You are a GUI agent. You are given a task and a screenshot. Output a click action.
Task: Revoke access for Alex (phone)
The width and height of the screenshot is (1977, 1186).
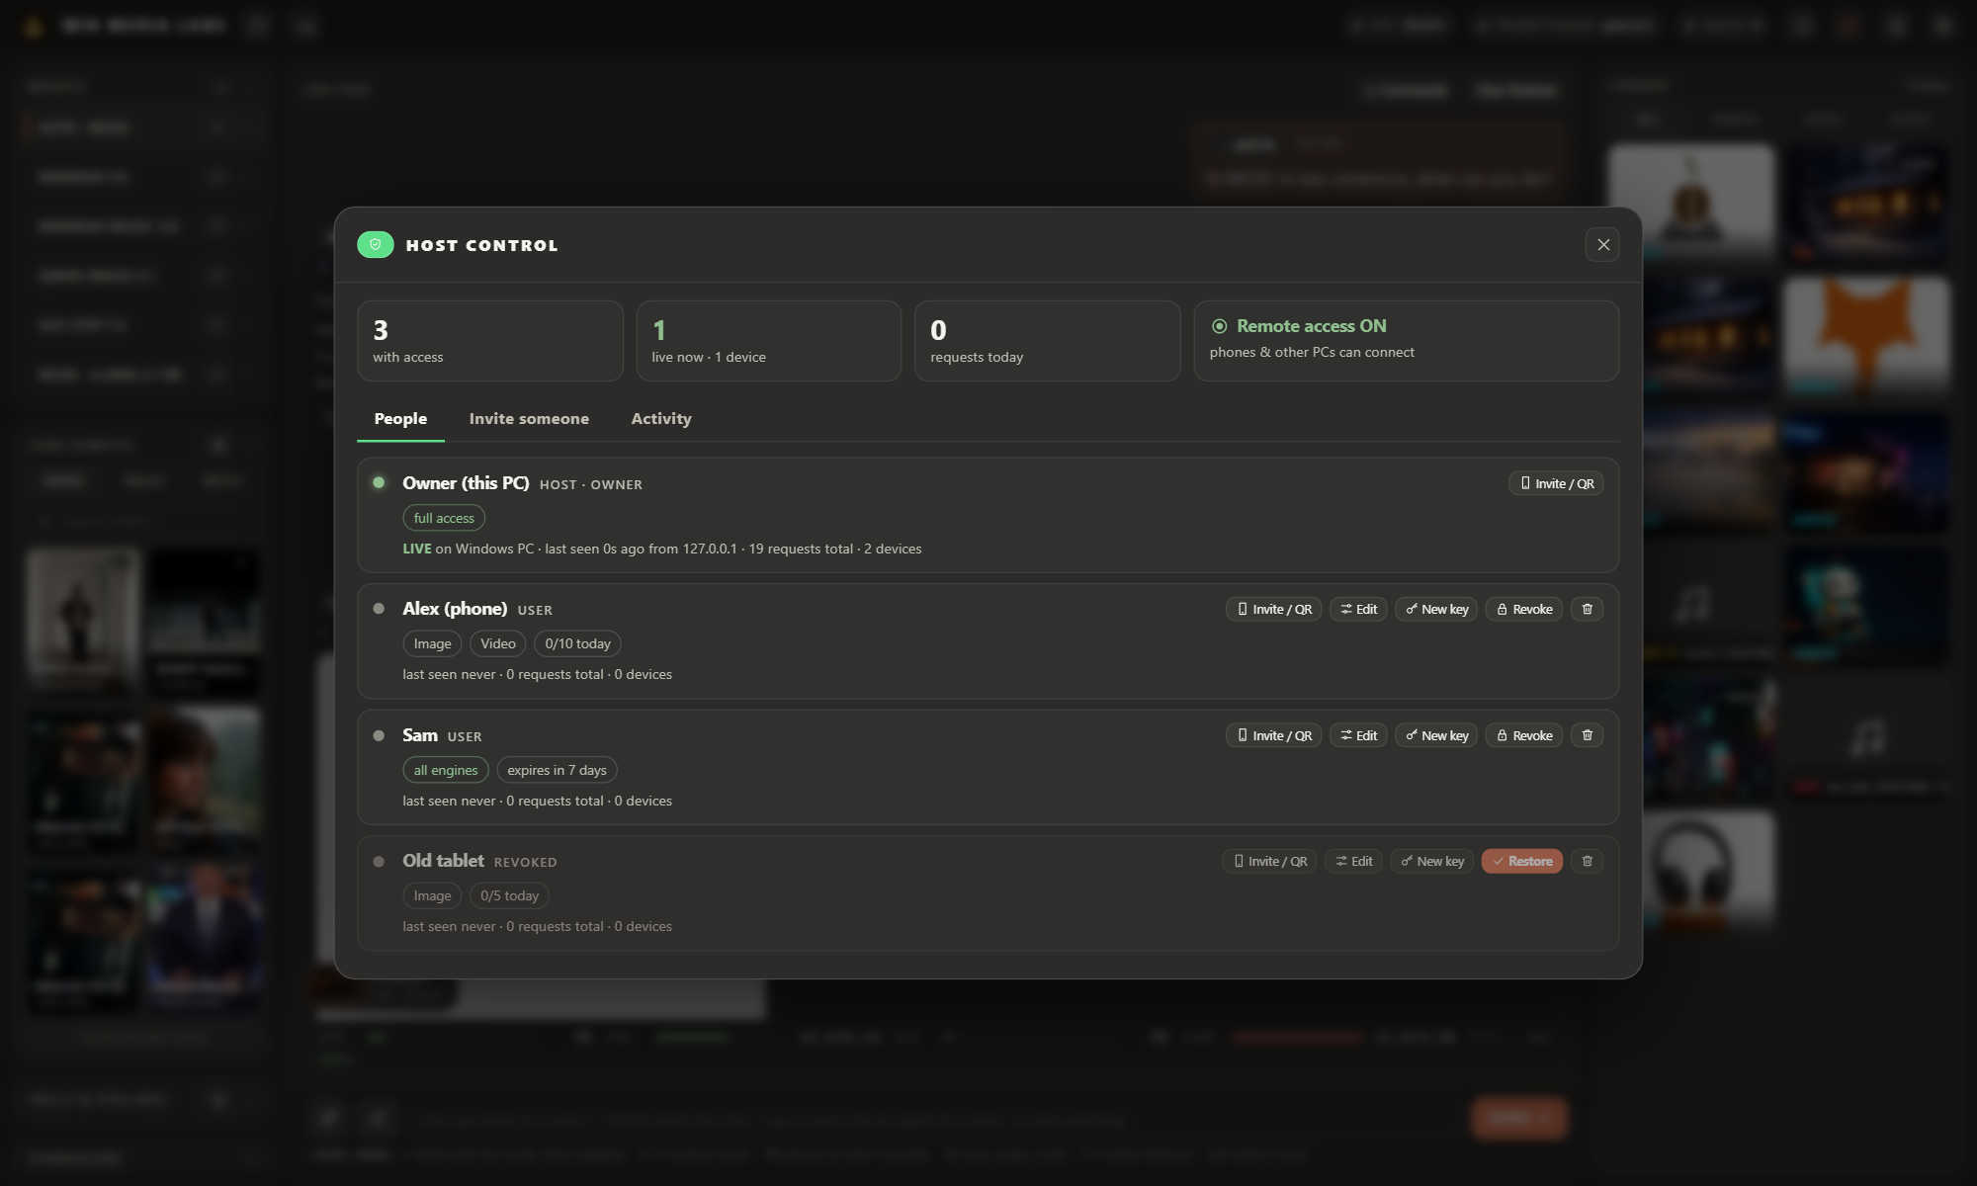[1524, 609]
